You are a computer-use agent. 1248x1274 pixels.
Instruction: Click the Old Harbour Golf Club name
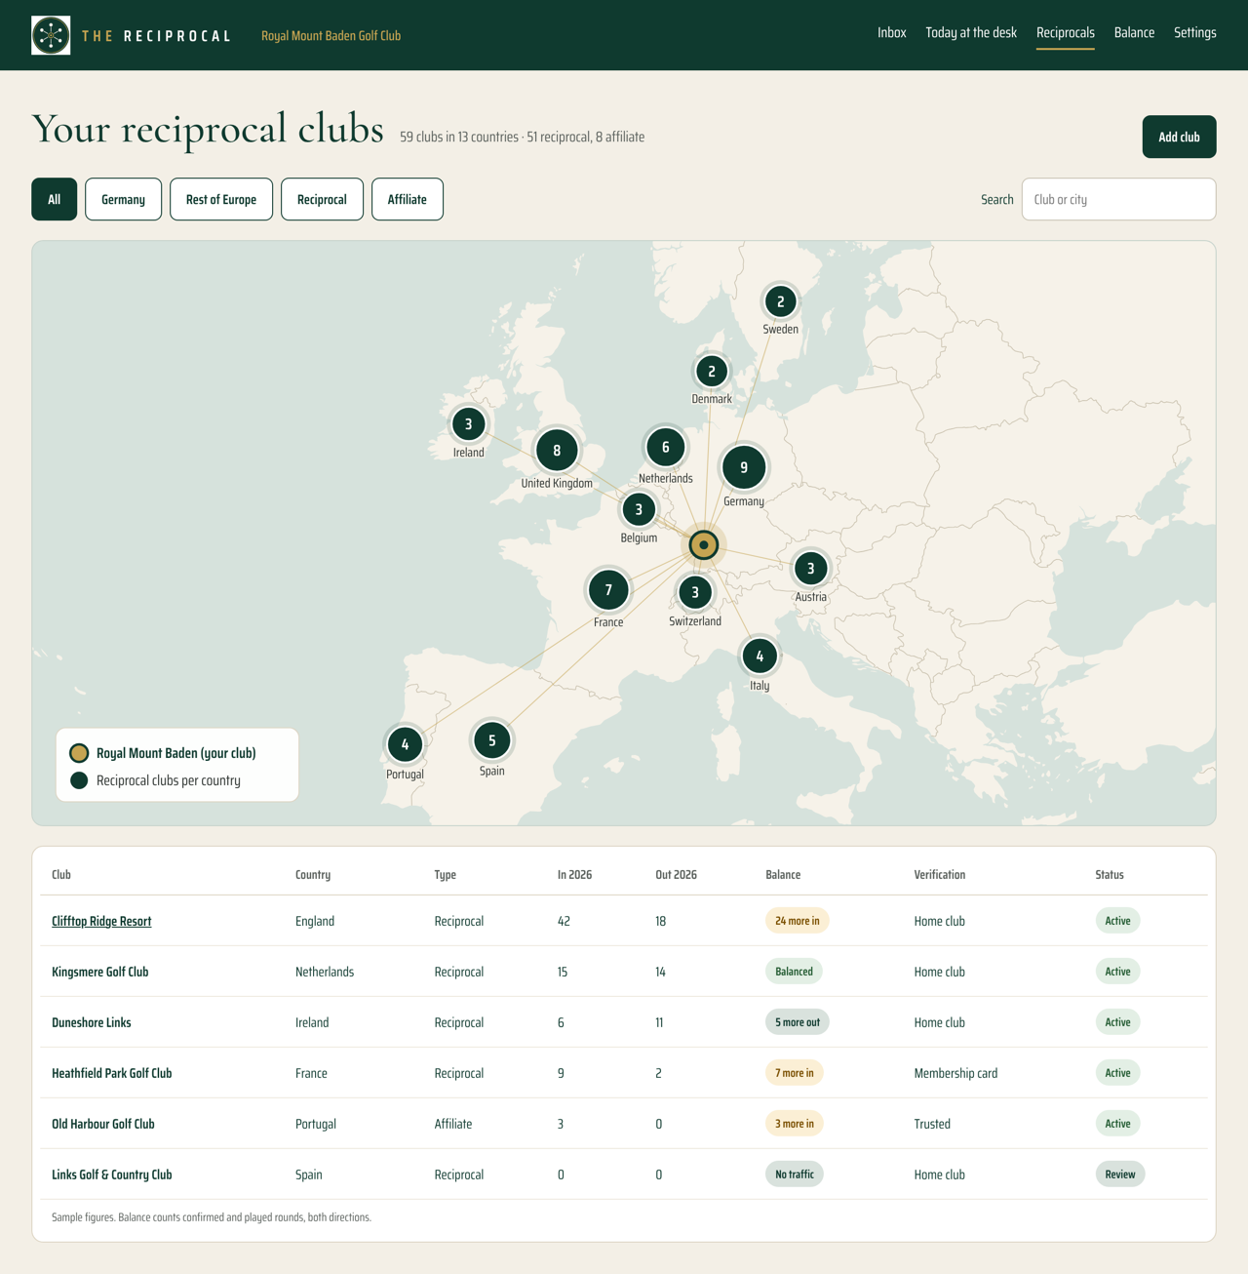(103, 1124)
